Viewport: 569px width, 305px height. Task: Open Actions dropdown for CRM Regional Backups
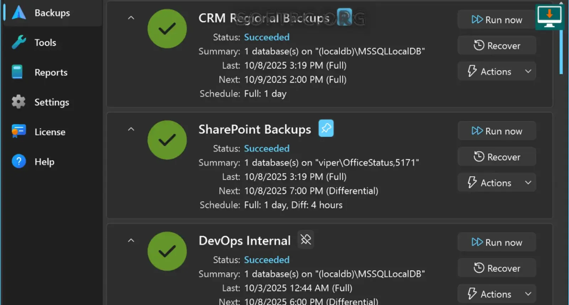point(496,71)
